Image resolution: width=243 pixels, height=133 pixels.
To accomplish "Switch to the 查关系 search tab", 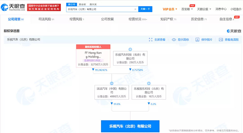I will pos(93,4).
